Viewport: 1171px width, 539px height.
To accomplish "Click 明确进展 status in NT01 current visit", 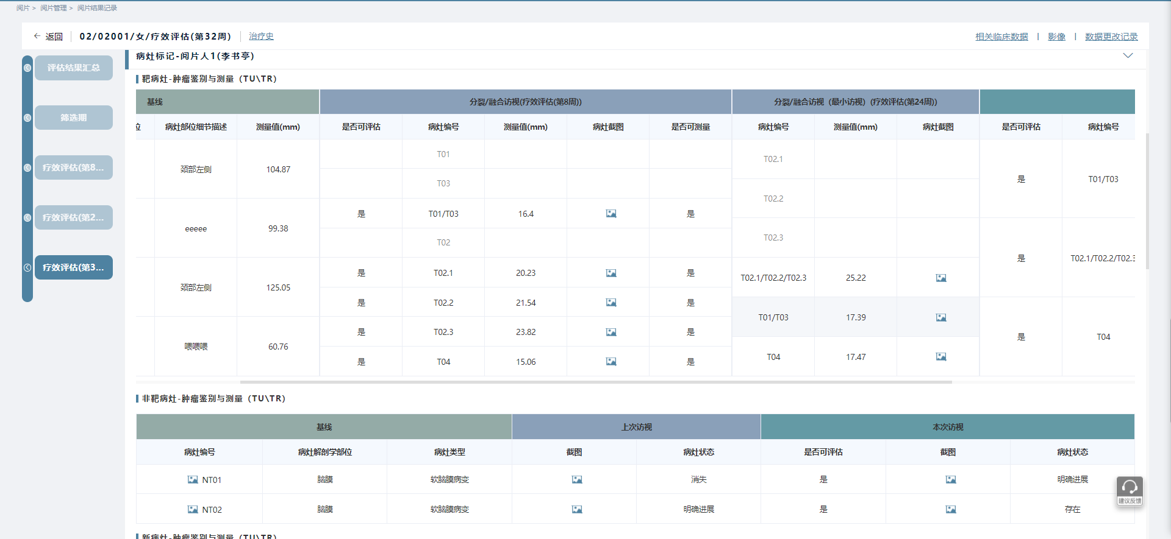I will 1073,480.
